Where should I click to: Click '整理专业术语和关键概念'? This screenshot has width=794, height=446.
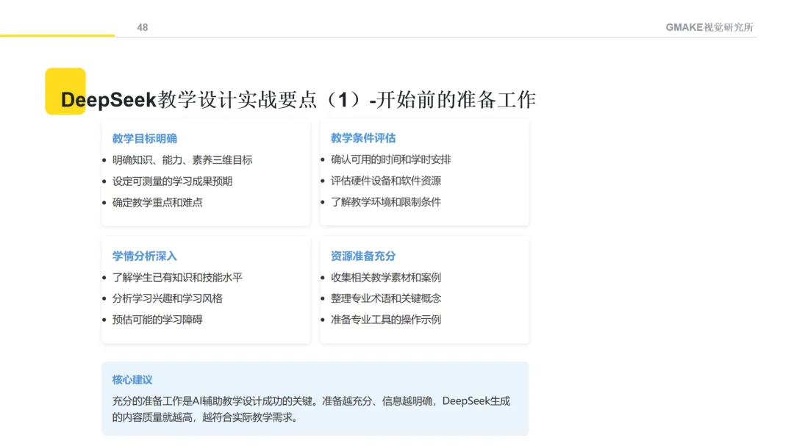(386, 298)
